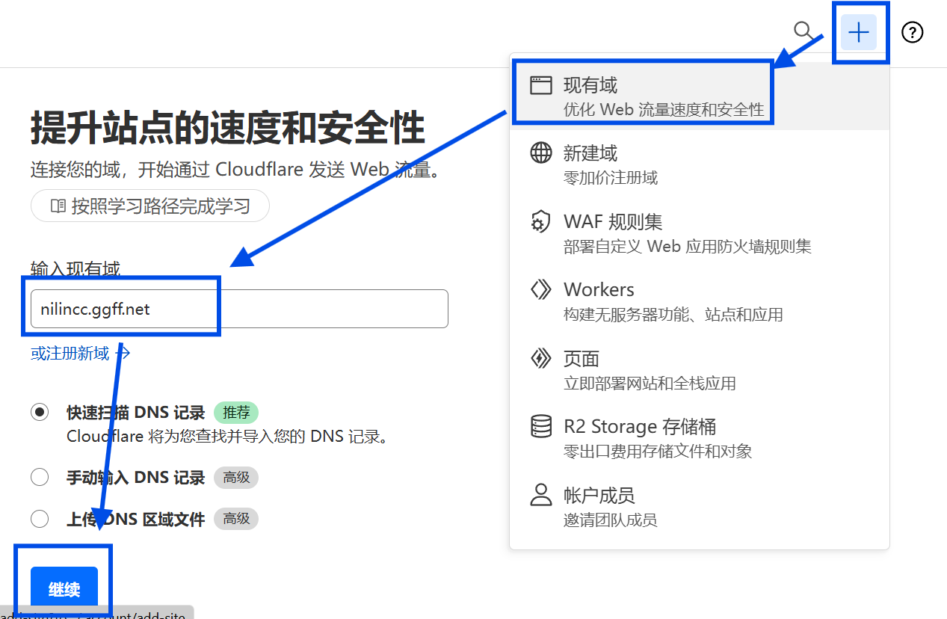Viewport: 947px width, 619px height.
Task: Click the domain input field with nilincc.ggff.net
Action: point(239,309)
